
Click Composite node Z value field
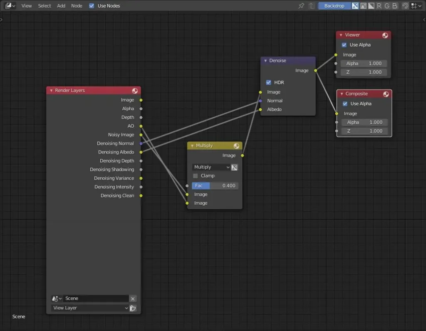(364, 131)
